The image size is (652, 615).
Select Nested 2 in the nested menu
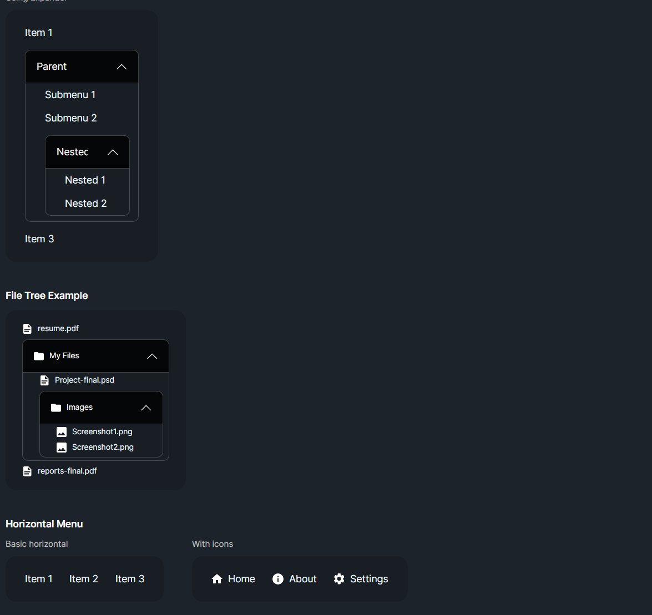86,203
